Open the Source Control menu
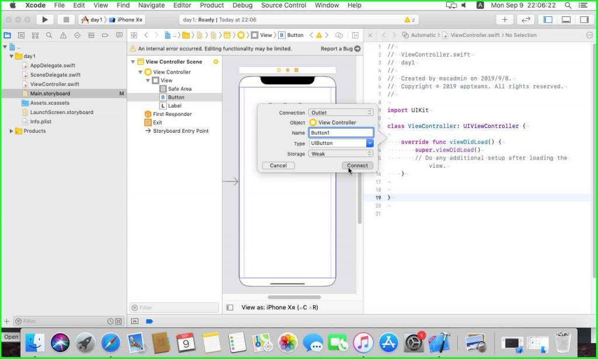This screenshot has width=598, height=359. (x=284, y=5)
